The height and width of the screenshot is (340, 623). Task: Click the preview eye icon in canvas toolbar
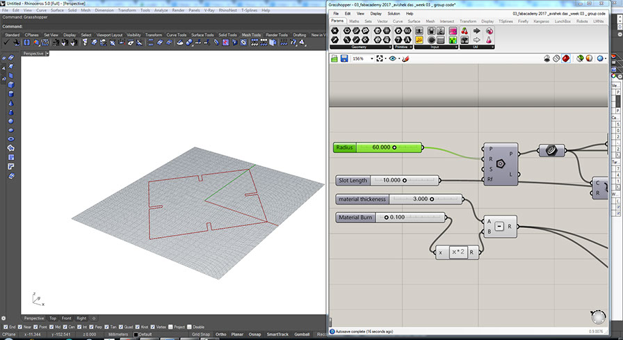pos(394,59)
